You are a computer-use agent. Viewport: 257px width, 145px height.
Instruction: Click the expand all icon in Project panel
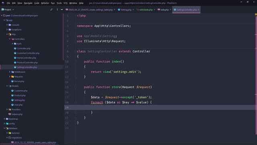pos(51,10)
